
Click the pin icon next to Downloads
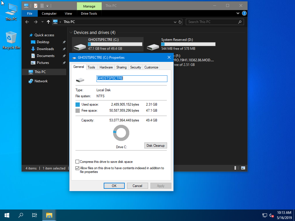tap(64, 49)
